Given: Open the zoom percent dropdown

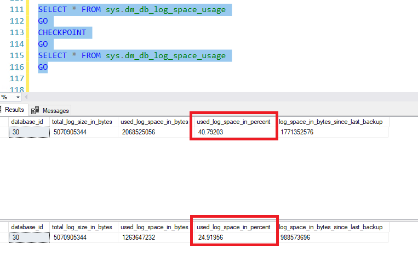Looking at the screenshot, I should pyautogui.click(x=18, y=98).
